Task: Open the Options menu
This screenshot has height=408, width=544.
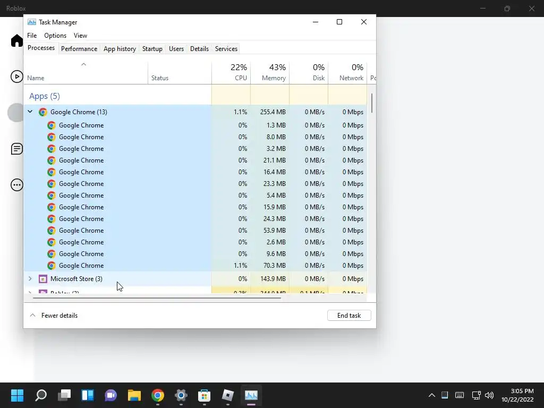Action: [55, 36]
